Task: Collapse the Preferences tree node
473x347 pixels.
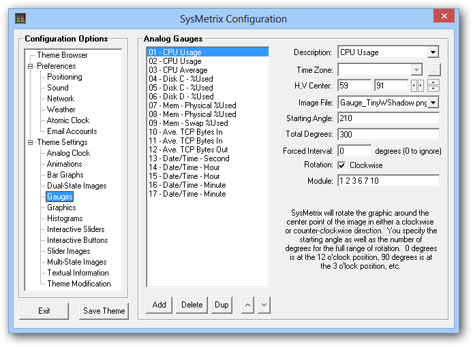Action: [31, 66]
